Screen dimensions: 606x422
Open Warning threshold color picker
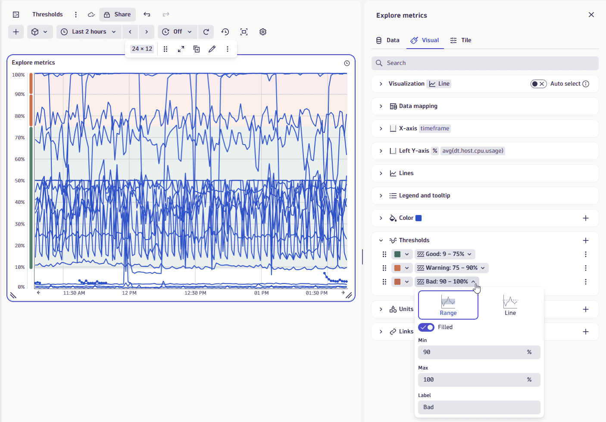click(402, 268)
